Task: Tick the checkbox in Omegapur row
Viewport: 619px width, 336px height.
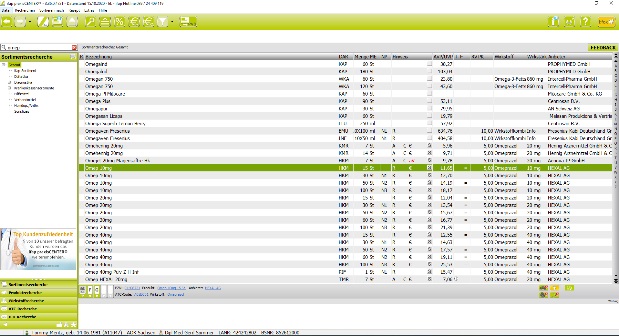Action: pos(429,108)
